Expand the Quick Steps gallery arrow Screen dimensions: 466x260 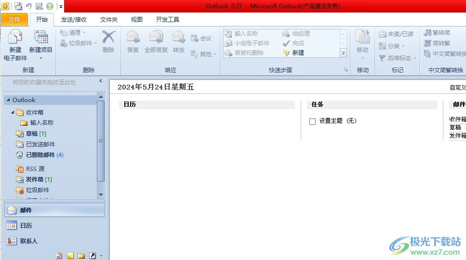point(343,53)
